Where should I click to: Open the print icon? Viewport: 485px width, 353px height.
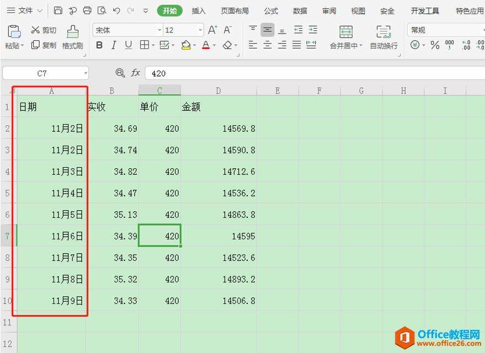click(87, 10)
